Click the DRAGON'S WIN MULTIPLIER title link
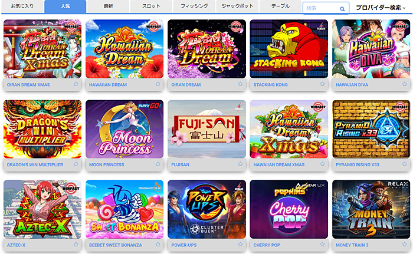Screen dimensions: 413x254 coord(35,165)
